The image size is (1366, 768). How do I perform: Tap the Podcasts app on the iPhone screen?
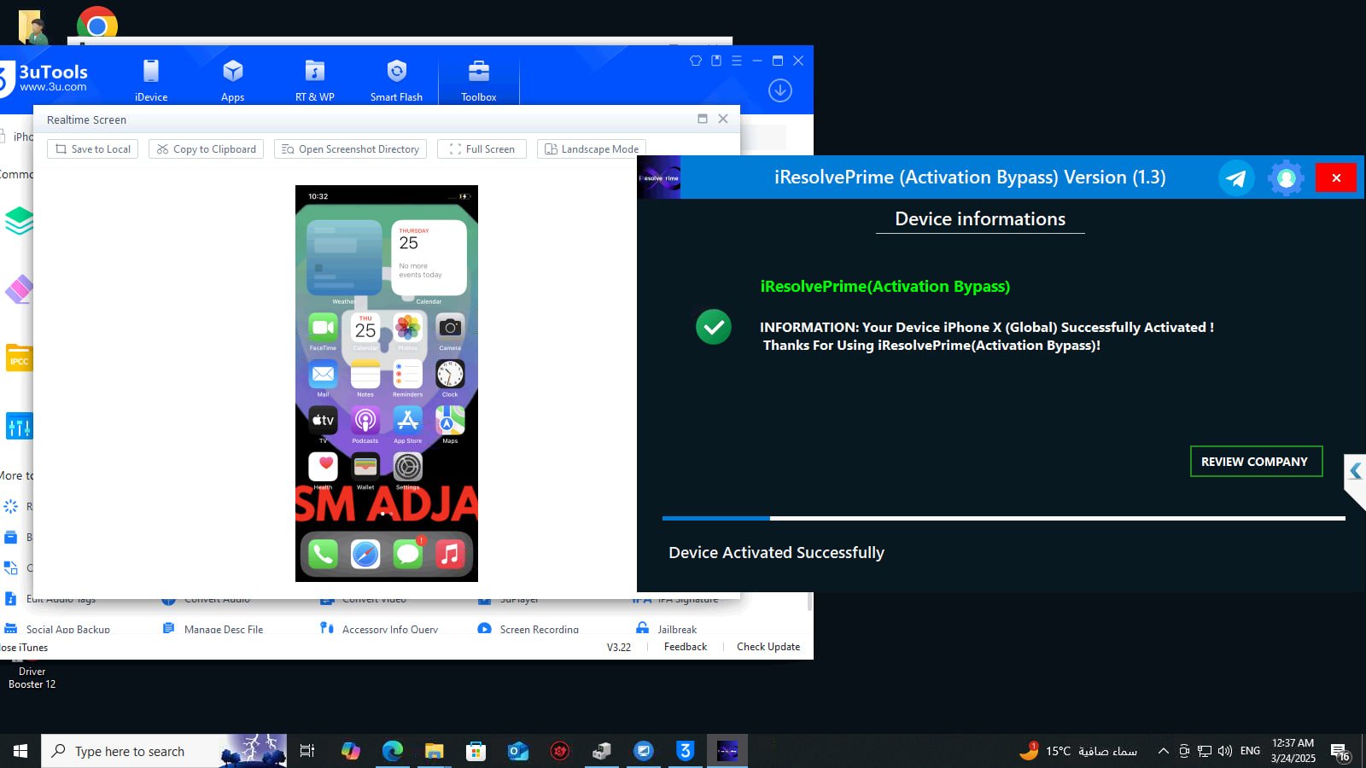click(x=365, y=420)
